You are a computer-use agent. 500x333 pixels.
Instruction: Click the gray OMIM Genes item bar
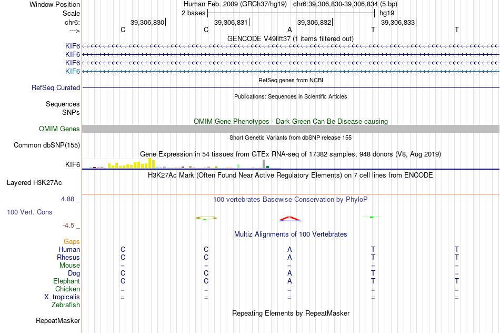pyautogui.click(x=291, y=129)
